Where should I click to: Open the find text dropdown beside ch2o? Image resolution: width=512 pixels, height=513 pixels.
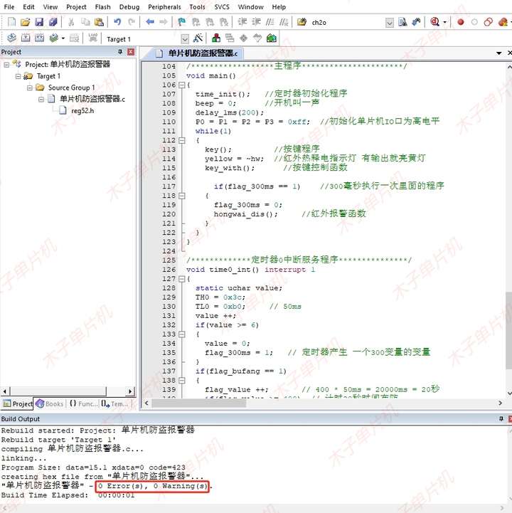point(390,23)
